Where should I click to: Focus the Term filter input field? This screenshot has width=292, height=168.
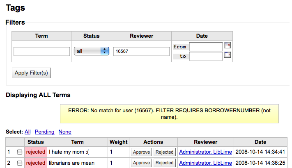(x=41, y=51)
